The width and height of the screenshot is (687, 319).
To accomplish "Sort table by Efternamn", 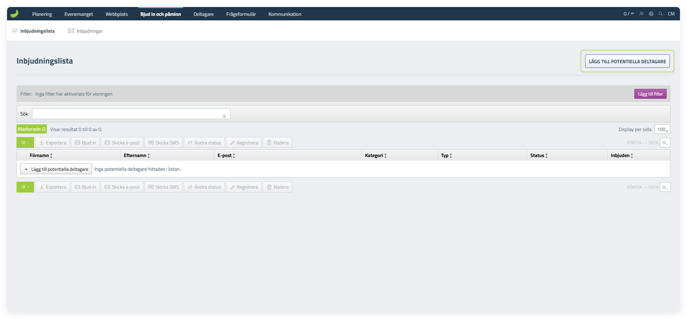I will tap(137, 155).
